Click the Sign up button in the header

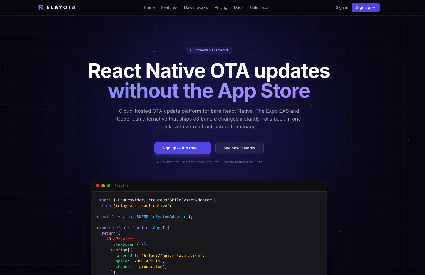coord(366,7)
